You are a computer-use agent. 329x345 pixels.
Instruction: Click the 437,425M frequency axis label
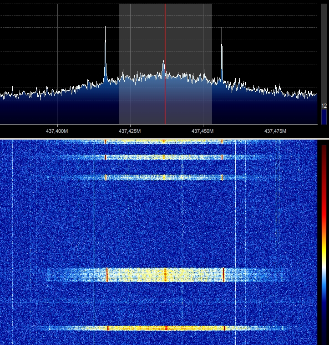(x=130, y=131)
